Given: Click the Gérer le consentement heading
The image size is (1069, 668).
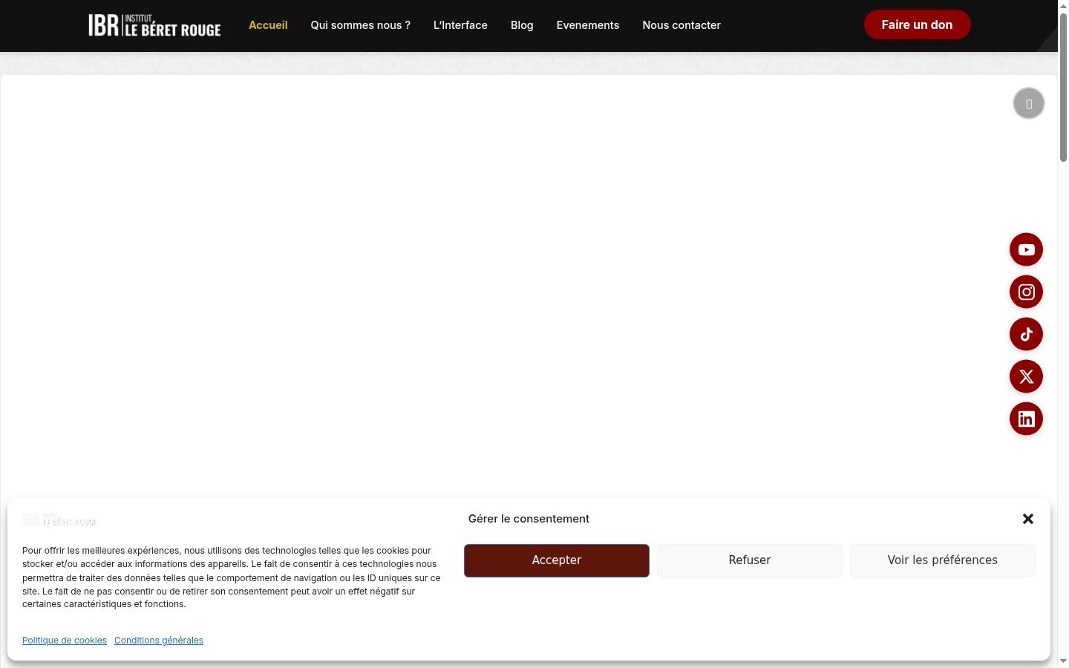Looking at the screenshot, I should [529, 519].
